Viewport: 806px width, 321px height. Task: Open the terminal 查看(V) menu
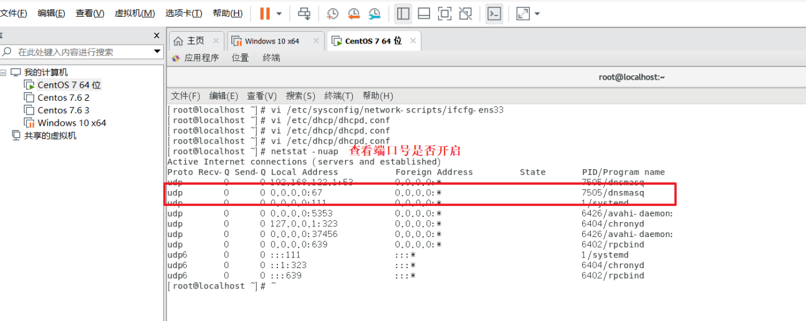pos(262,96)
